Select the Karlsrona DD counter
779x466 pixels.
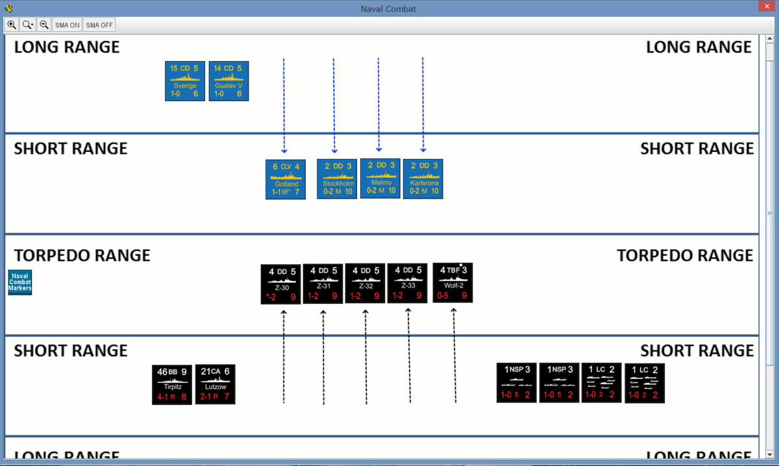[x=423, y=178]
